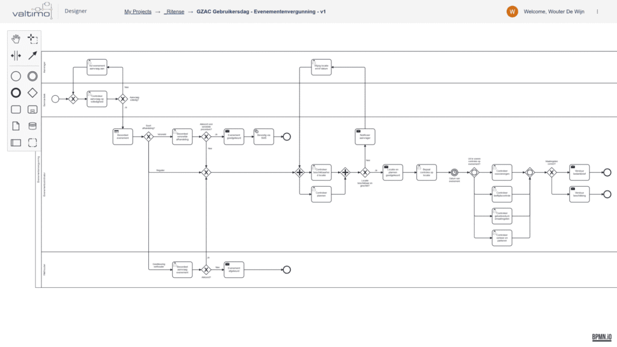Viewport: 617px width, 347px height.
Task: Activate the global connect arrow tool
Action: click(x=33, y=55)
